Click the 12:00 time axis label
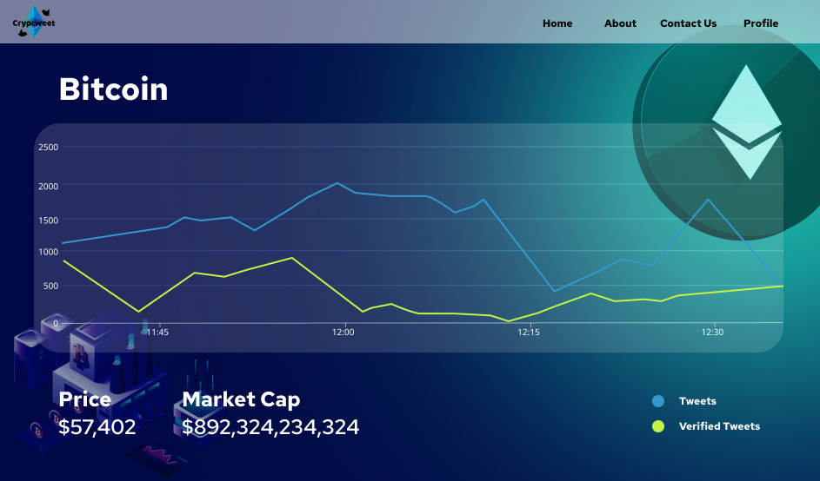The width and height of the screenshot is (820, 481). pos(343,333)
